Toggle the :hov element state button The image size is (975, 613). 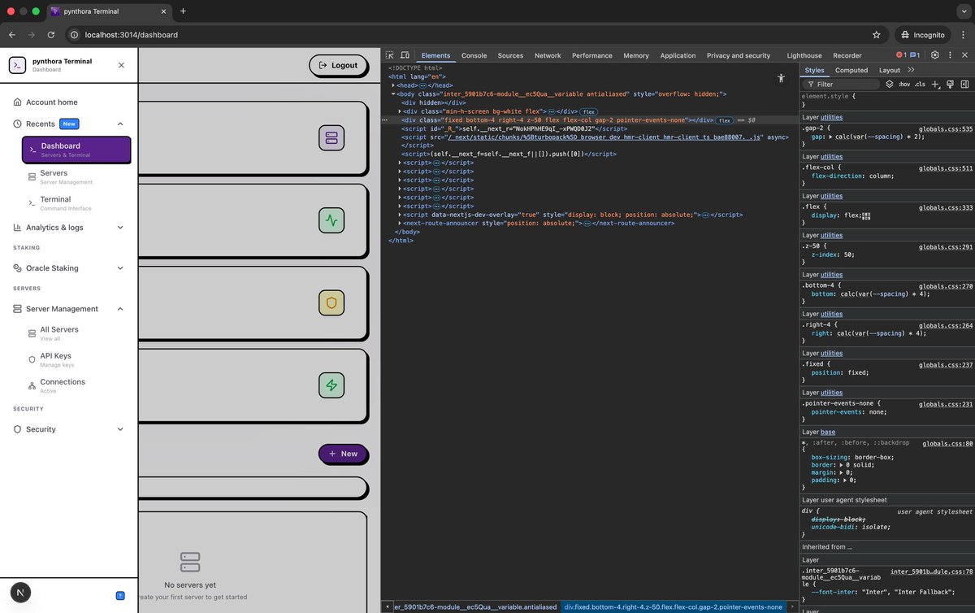904,84
